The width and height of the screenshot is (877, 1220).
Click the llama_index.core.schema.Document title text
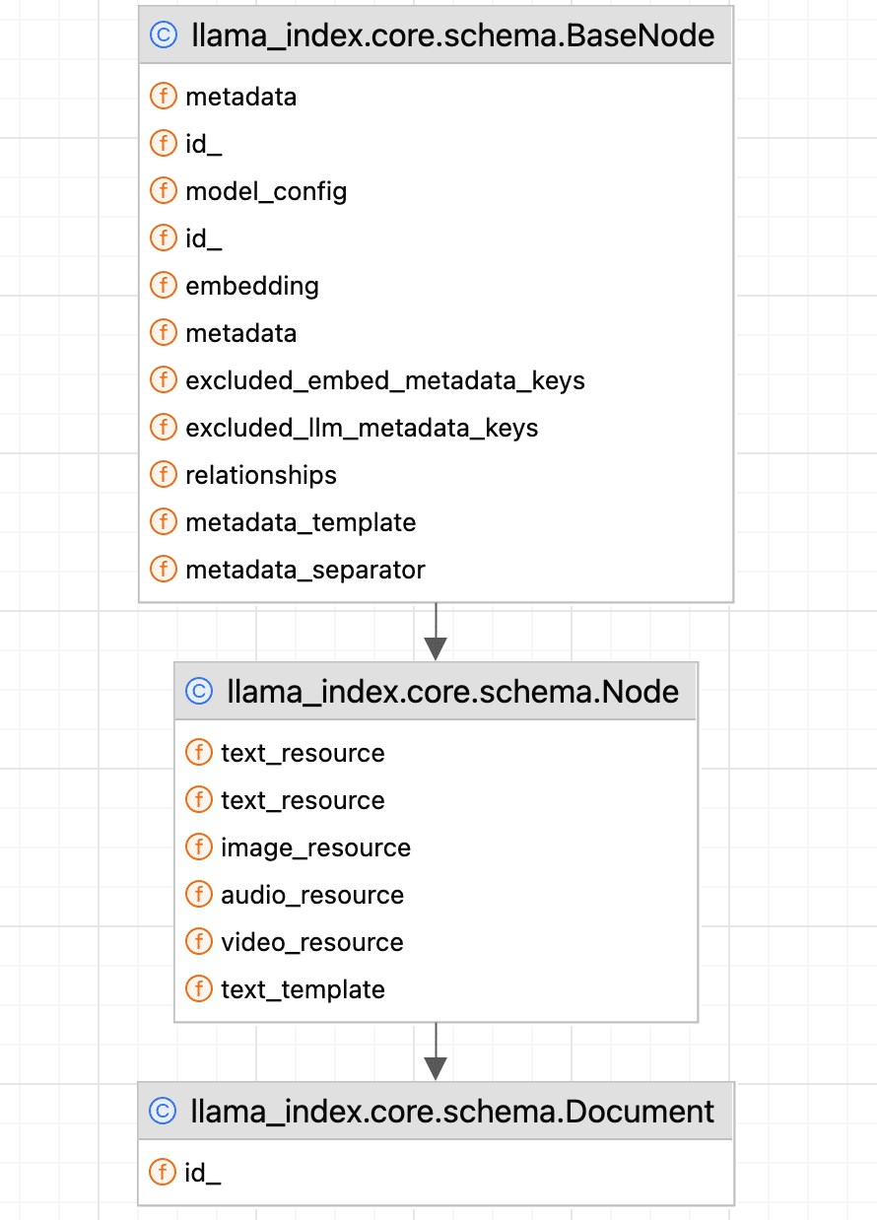(x=451, y=1112)
